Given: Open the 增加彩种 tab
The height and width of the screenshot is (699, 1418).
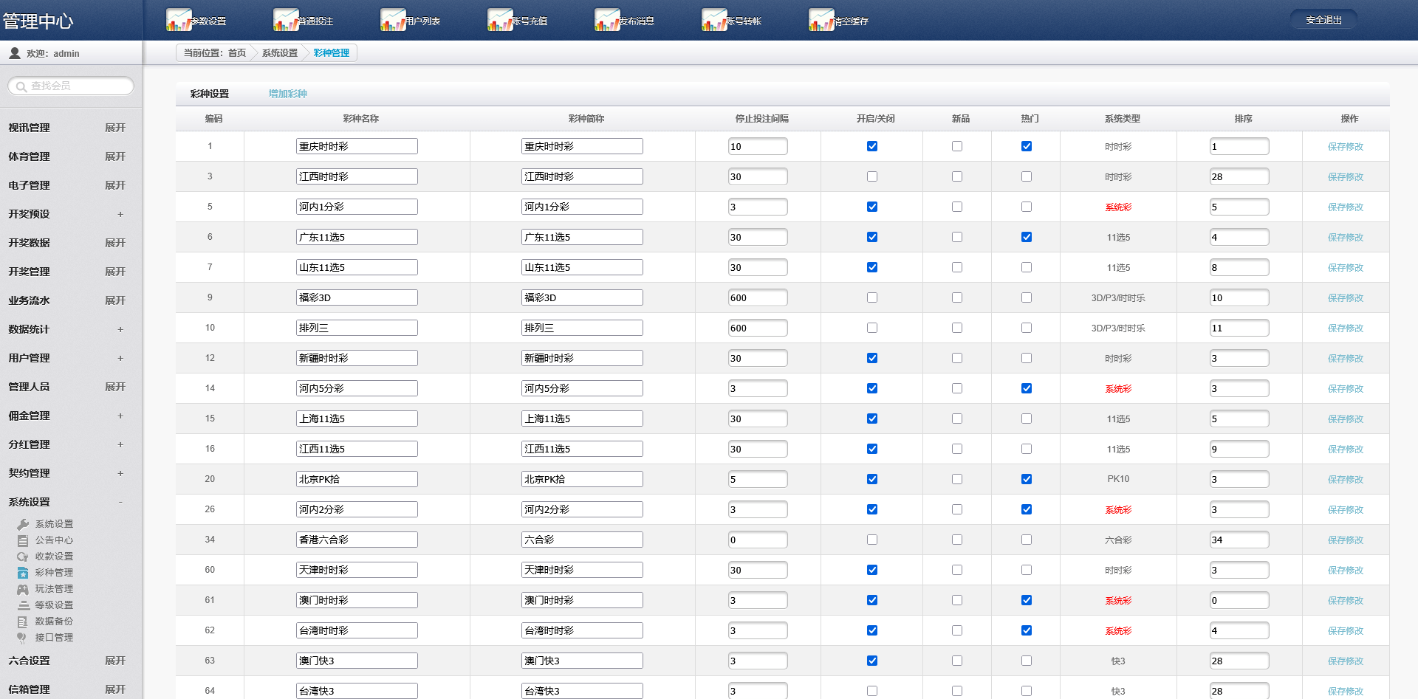Looking at the screenshot, I should pos(287,94).
